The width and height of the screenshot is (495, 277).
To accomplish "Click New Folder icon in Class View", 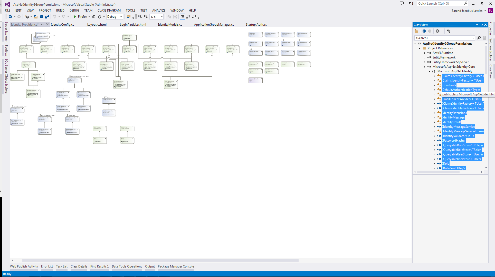I will [416, 31].
